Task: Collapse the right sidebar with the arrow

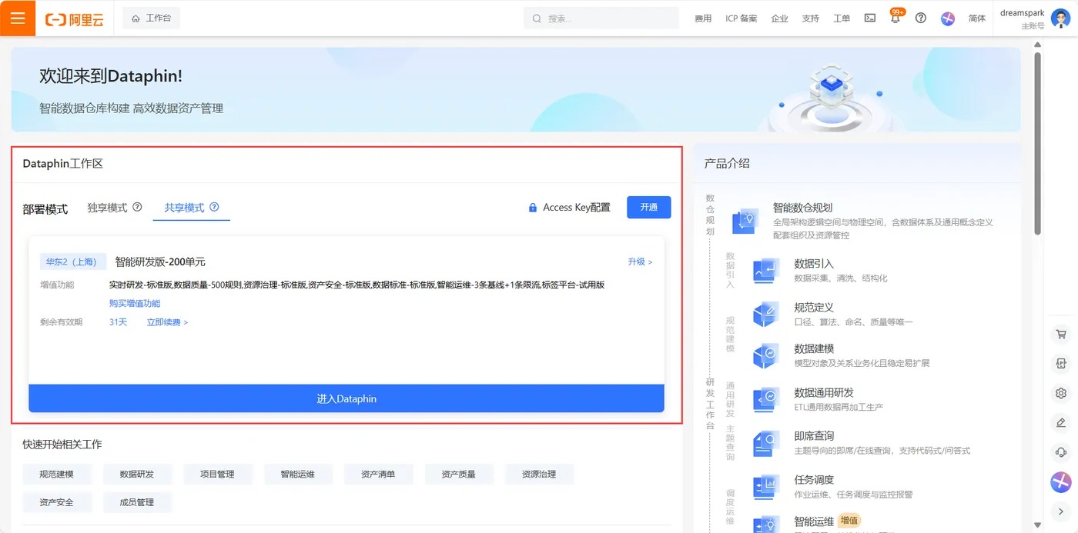Action: 1061,511
